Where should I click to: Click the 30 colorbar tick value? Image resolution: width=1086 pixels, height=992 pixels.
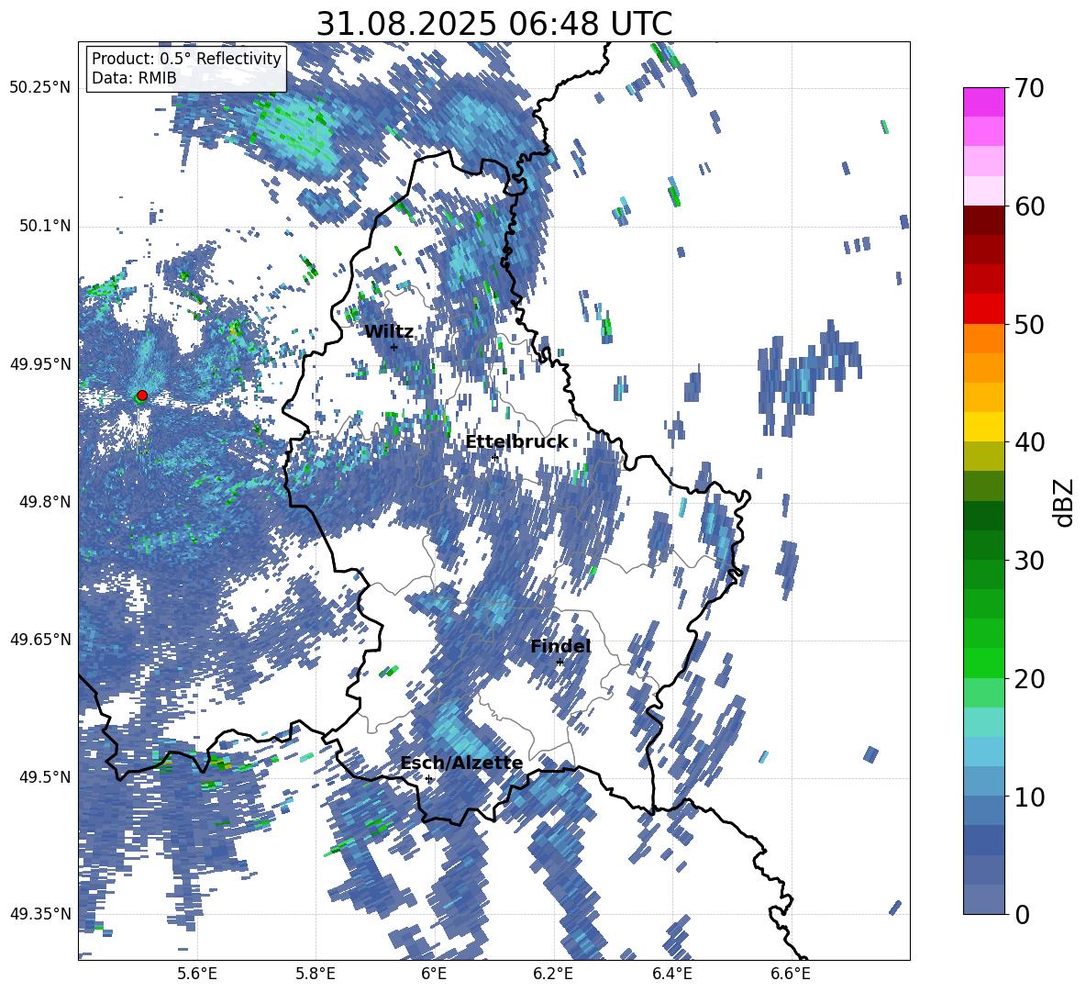(x=1028, y=561)
